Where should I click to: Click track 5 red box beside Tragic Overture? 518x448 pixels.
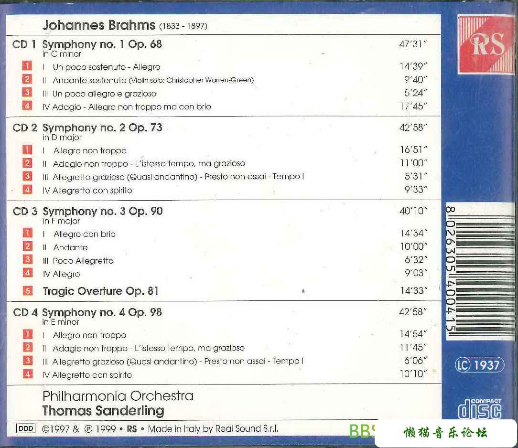[27, 290]
